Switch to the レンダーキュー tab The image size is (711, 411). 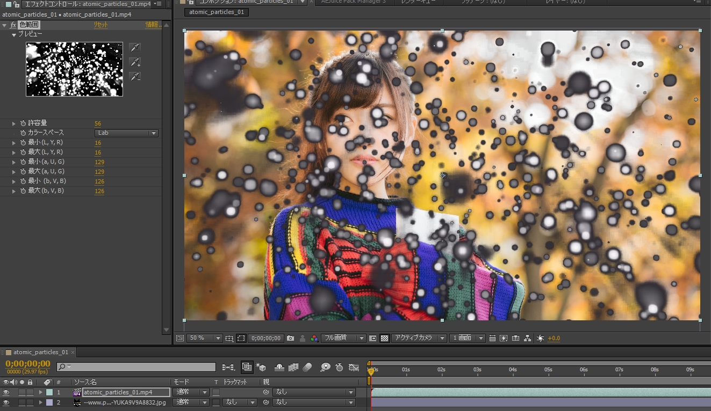click(x=420, y=2)
